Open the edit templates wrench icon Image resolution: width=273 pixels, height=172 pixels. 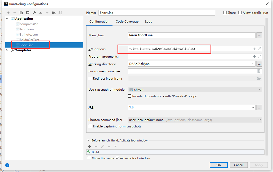34,13
